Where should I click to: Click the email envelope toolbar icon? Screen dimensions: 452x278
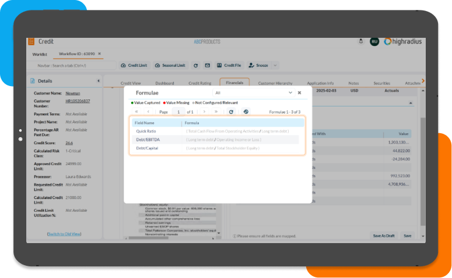tap(207, 66)
